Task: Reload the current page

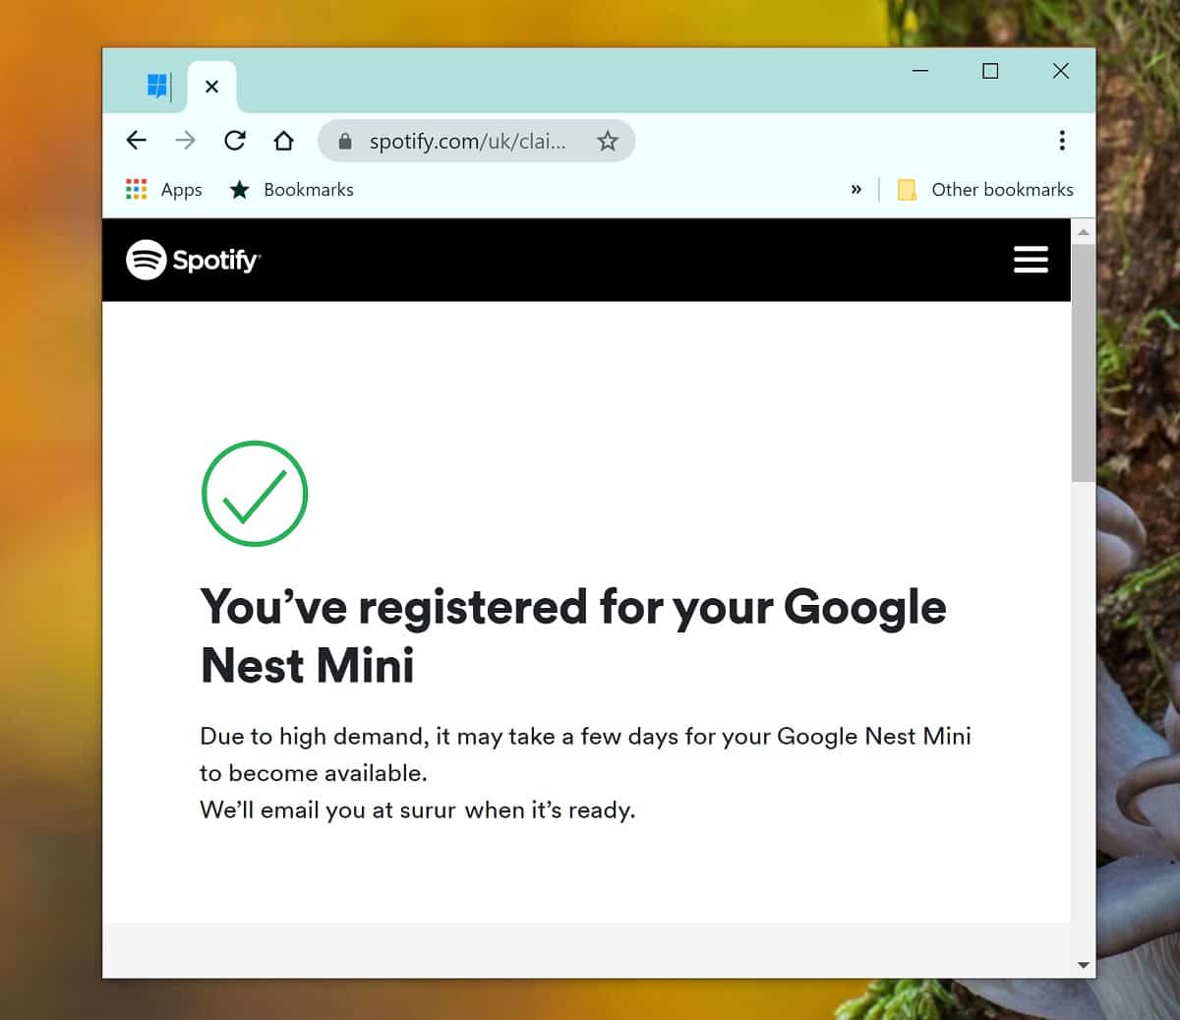Action: (234, 141)
